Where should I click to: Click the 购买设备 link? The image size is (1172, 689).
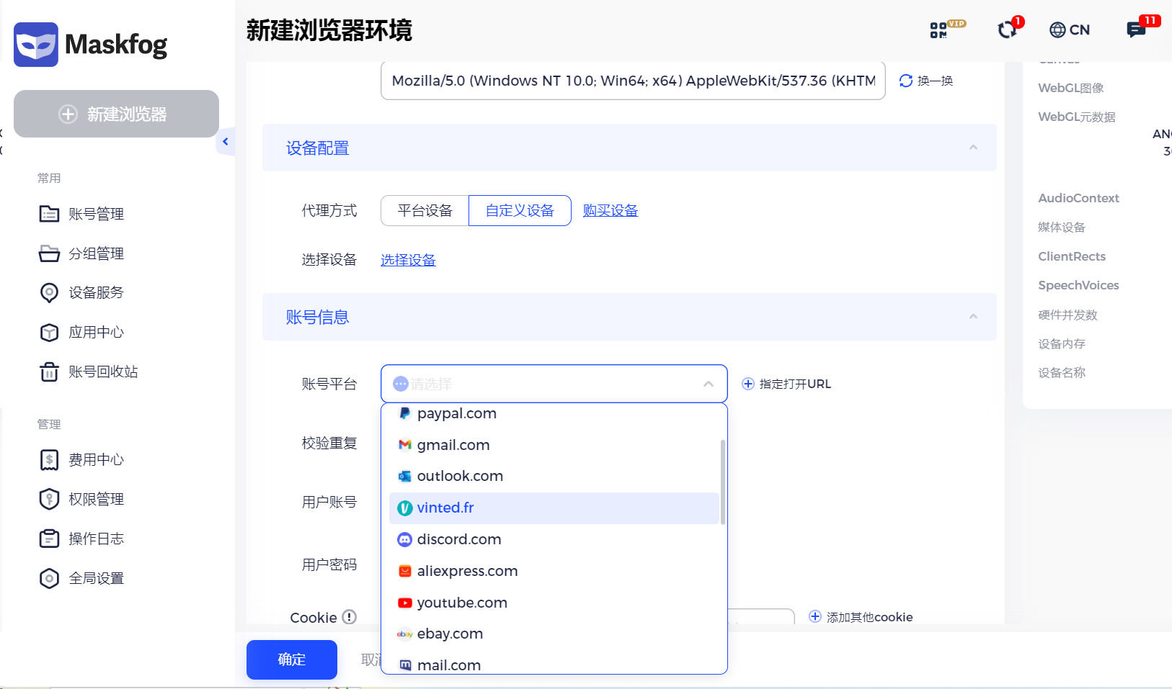[611, 210]
